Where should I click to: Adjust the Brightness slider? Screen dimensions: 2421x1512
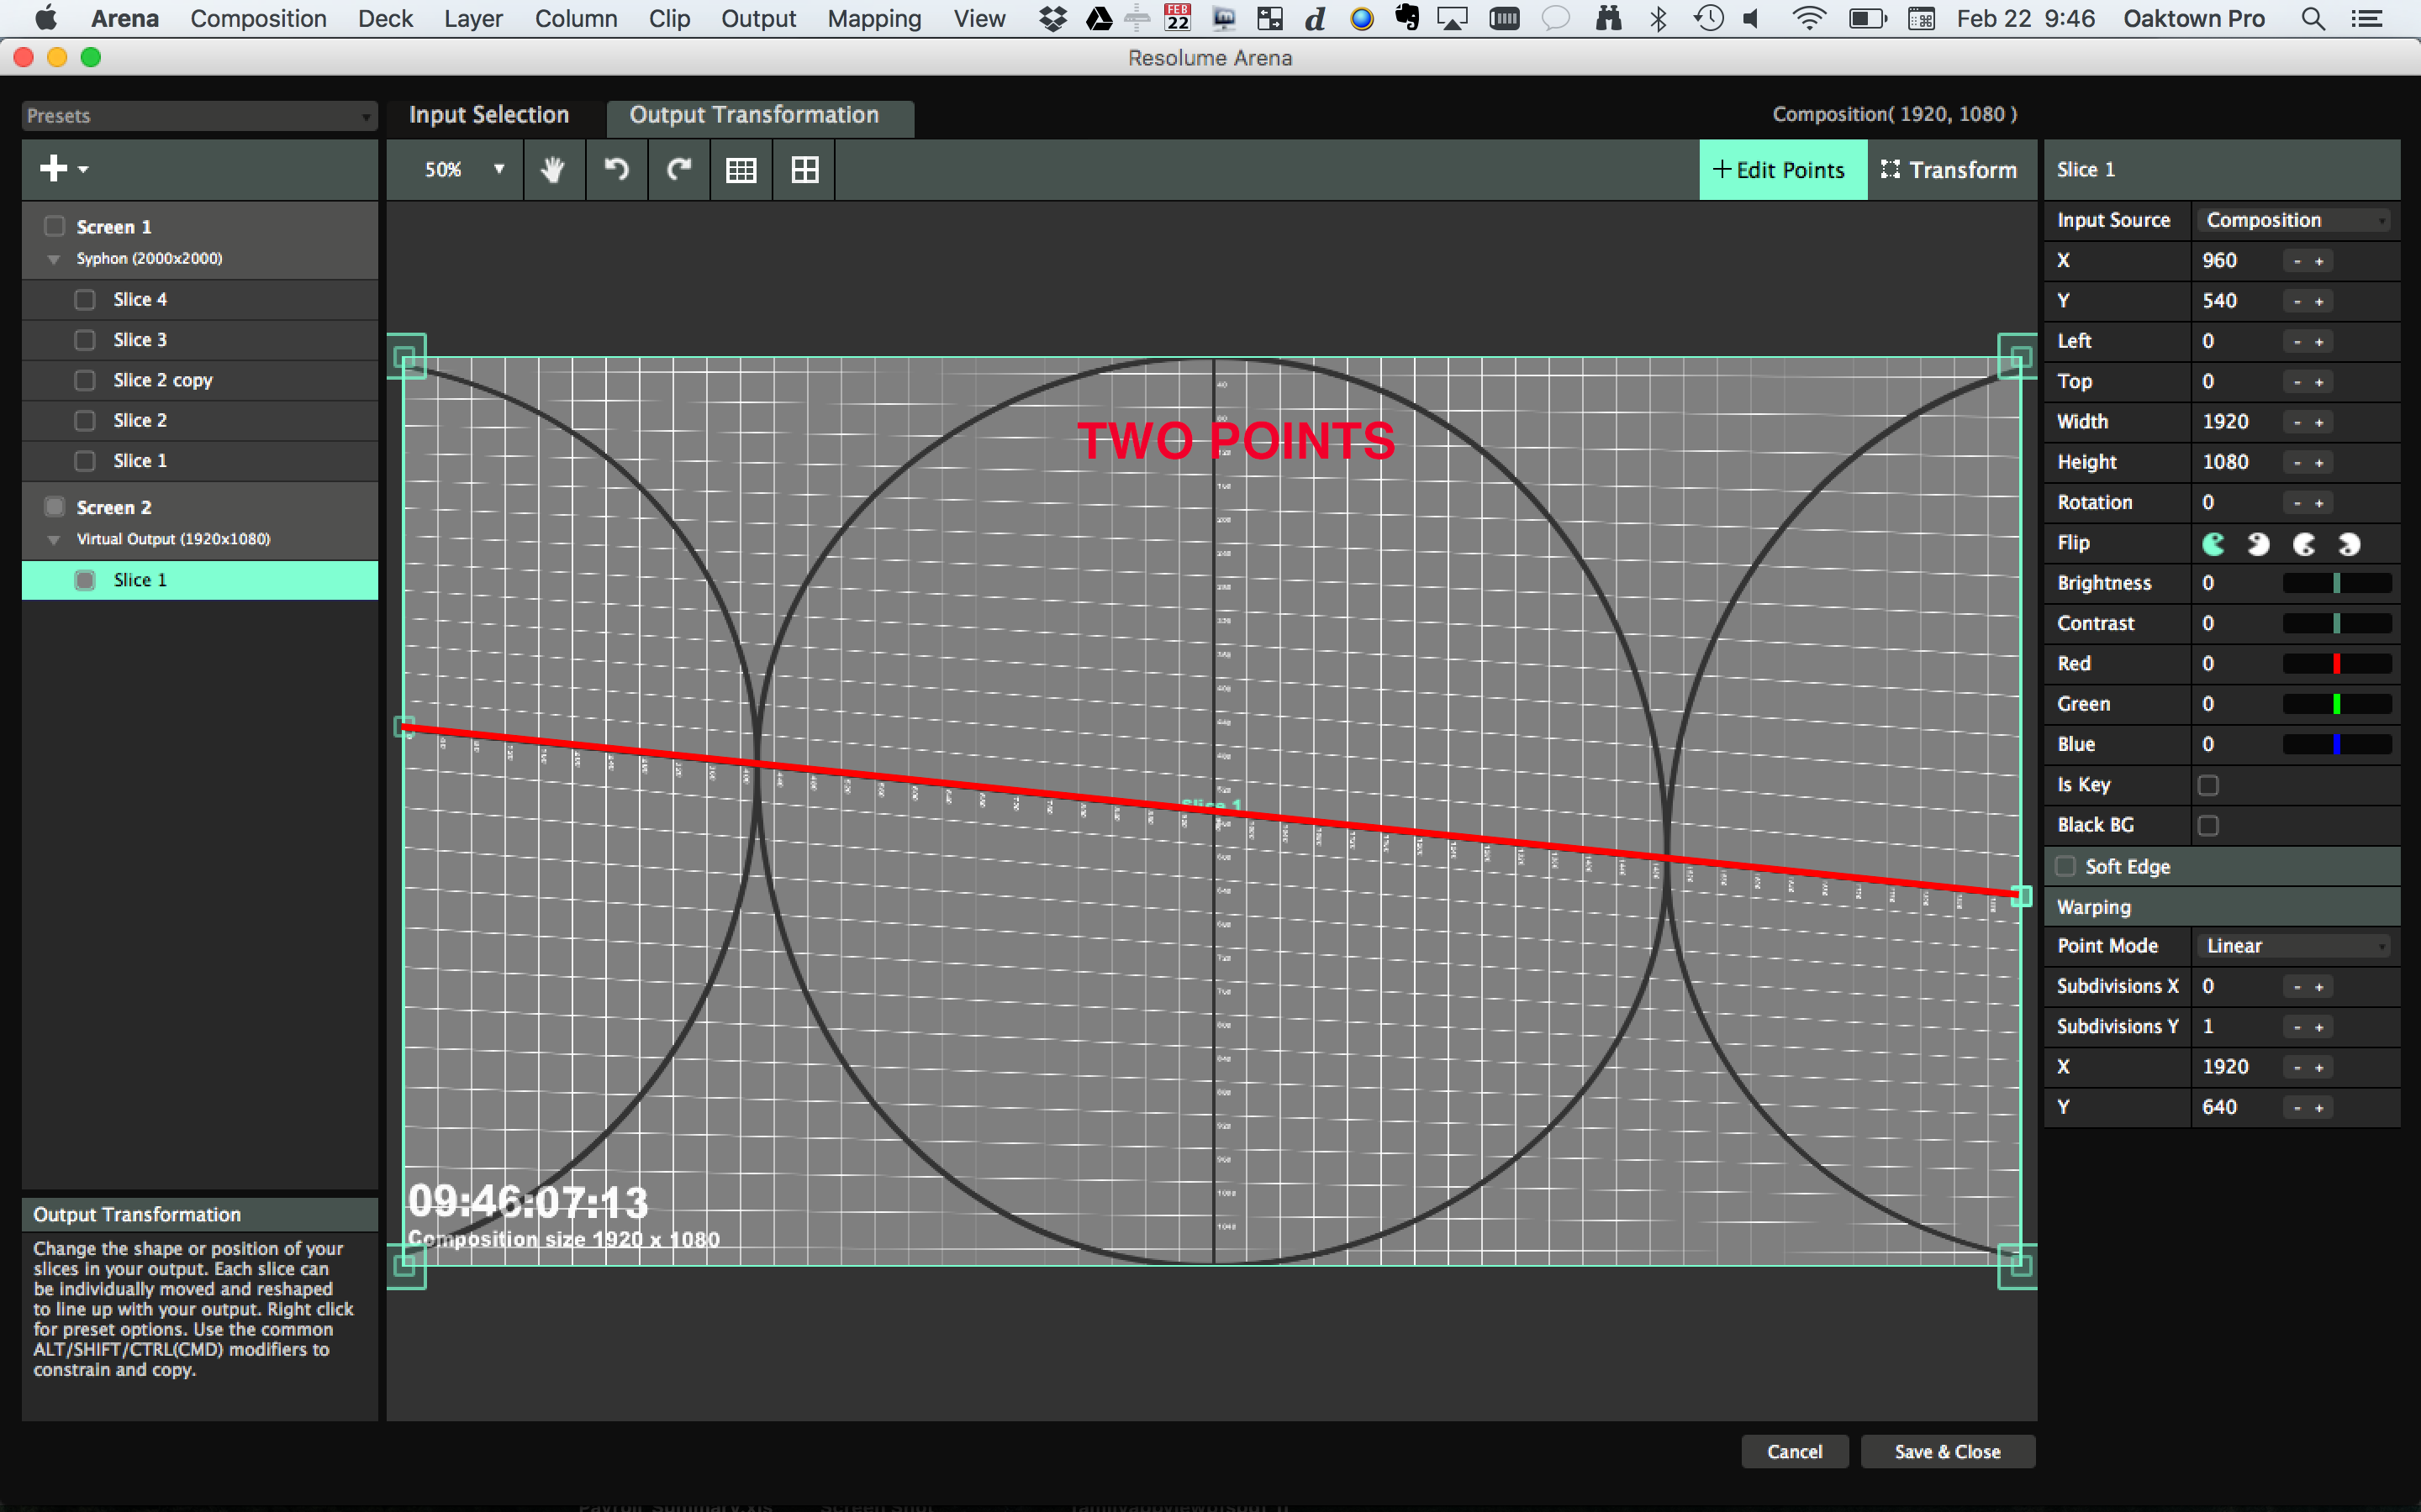pyautogui.click(x=2336, y=583)
